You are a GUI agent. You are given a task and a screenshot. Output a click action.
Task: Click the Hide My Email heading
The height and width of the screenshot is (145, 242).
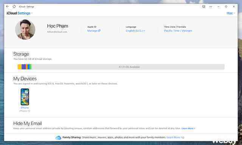click(x=28, y=123)
